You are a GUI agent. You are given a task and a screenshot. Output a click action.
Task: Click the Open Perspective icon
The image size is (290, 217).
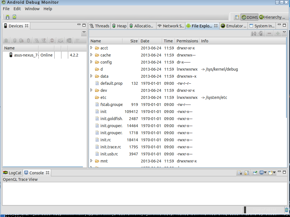(237, 17)
